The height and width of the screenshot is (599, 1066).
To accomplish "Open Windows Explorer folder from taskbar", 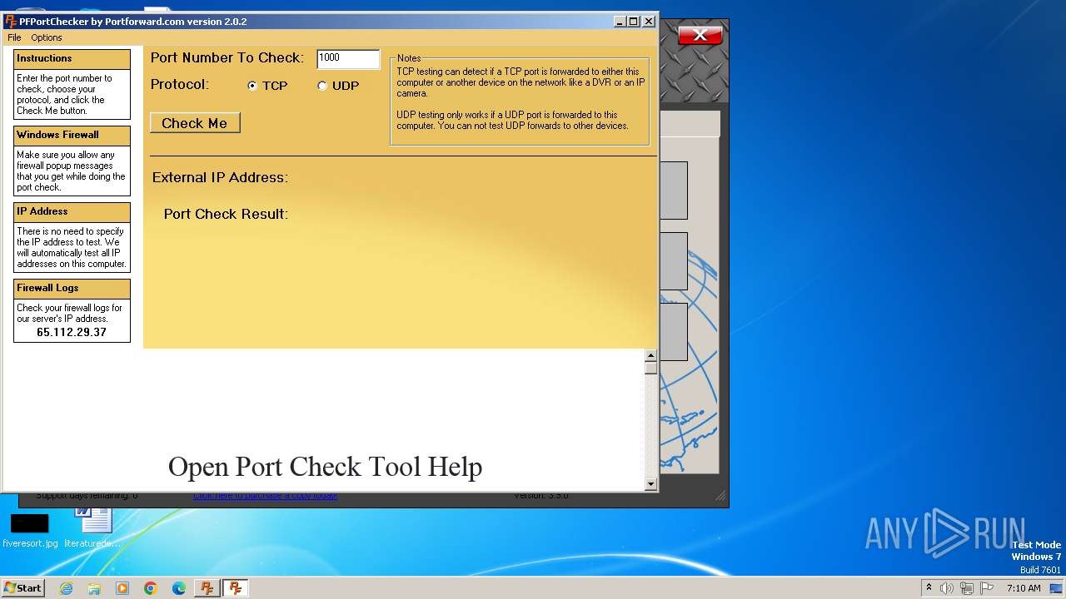I will point(94,588).
